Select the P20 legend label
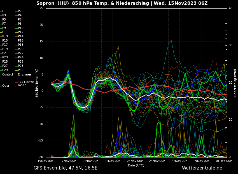Image resolution: width=238 pixels, height=174 pixels. click(20, 49)
